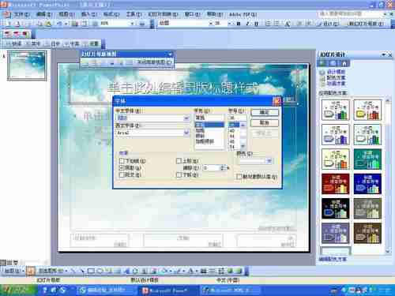Screen dimensions: 395x296
Task: Toggle Bold in the formatting toolbar
Action: pos(239,24)
